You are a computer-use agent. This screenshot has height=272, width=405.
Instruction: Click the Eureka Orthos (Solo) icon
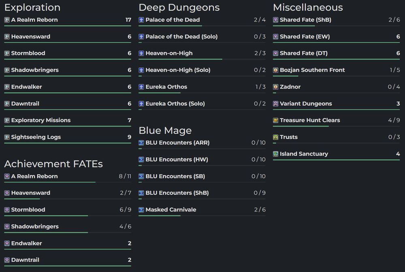click(x=141, y=103)
